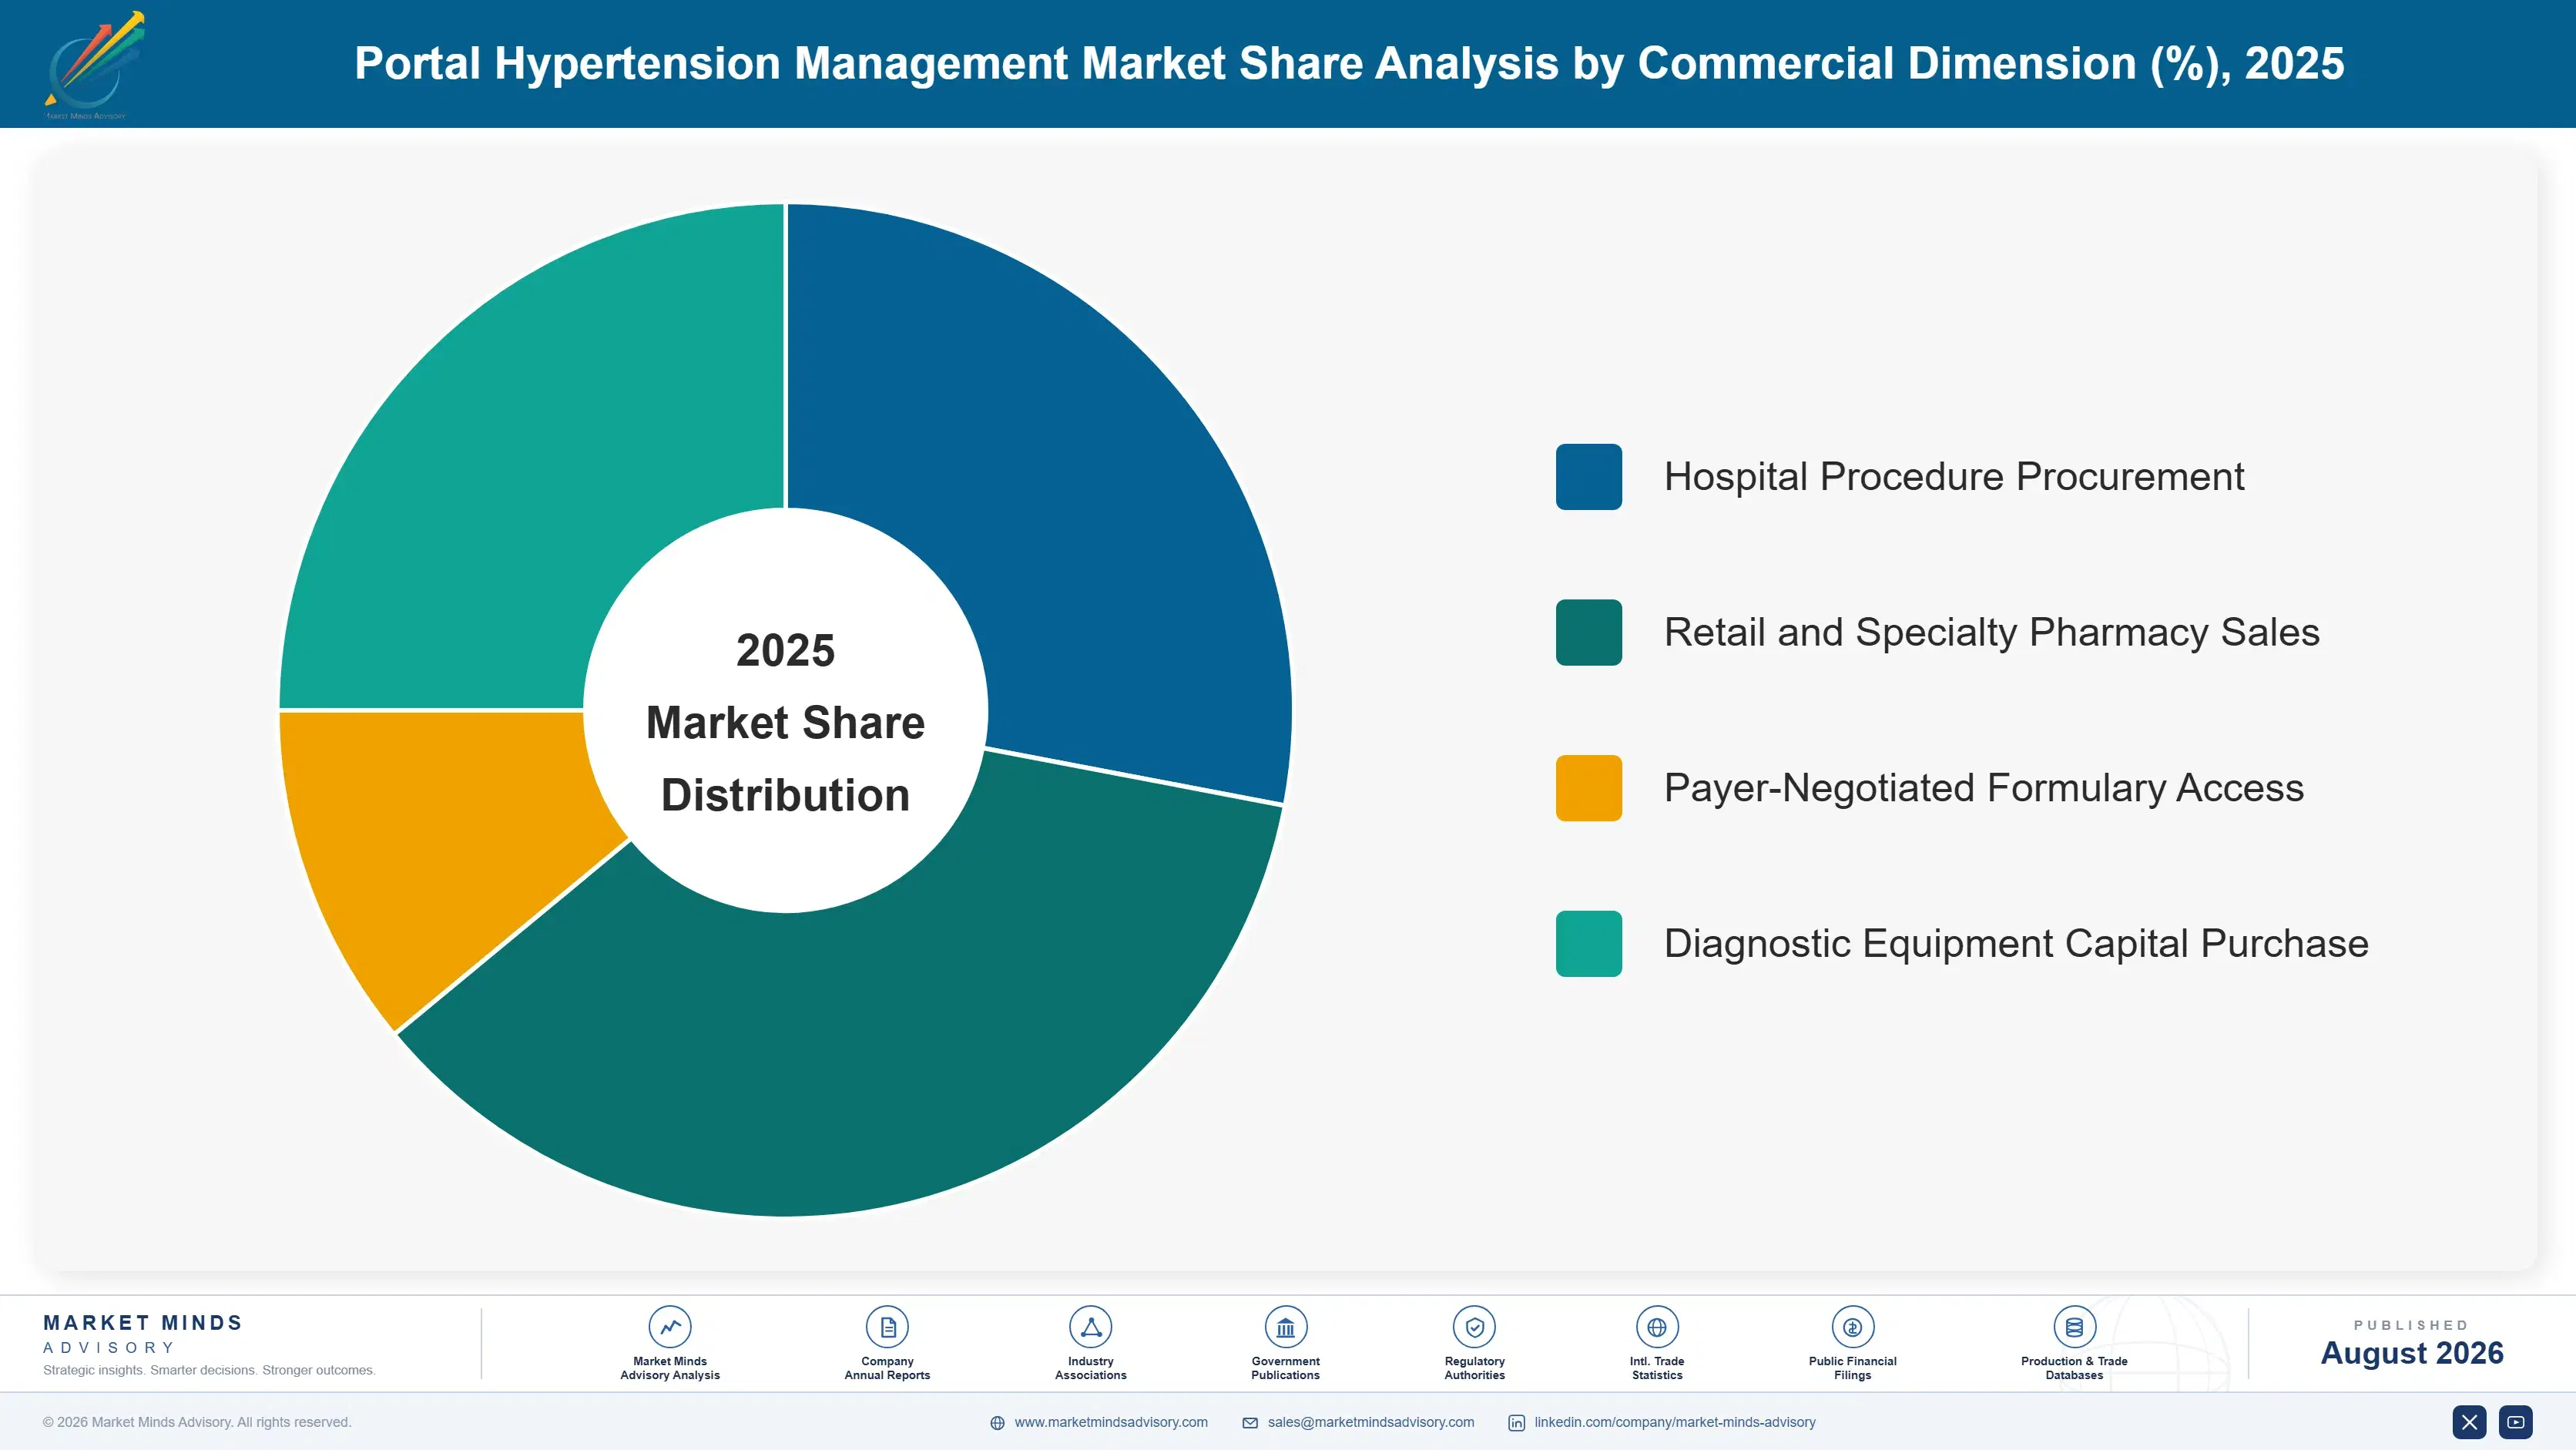Click the LinkedIn icon in footer
The image size is (2576, 1450).
click(1516, 1422)
